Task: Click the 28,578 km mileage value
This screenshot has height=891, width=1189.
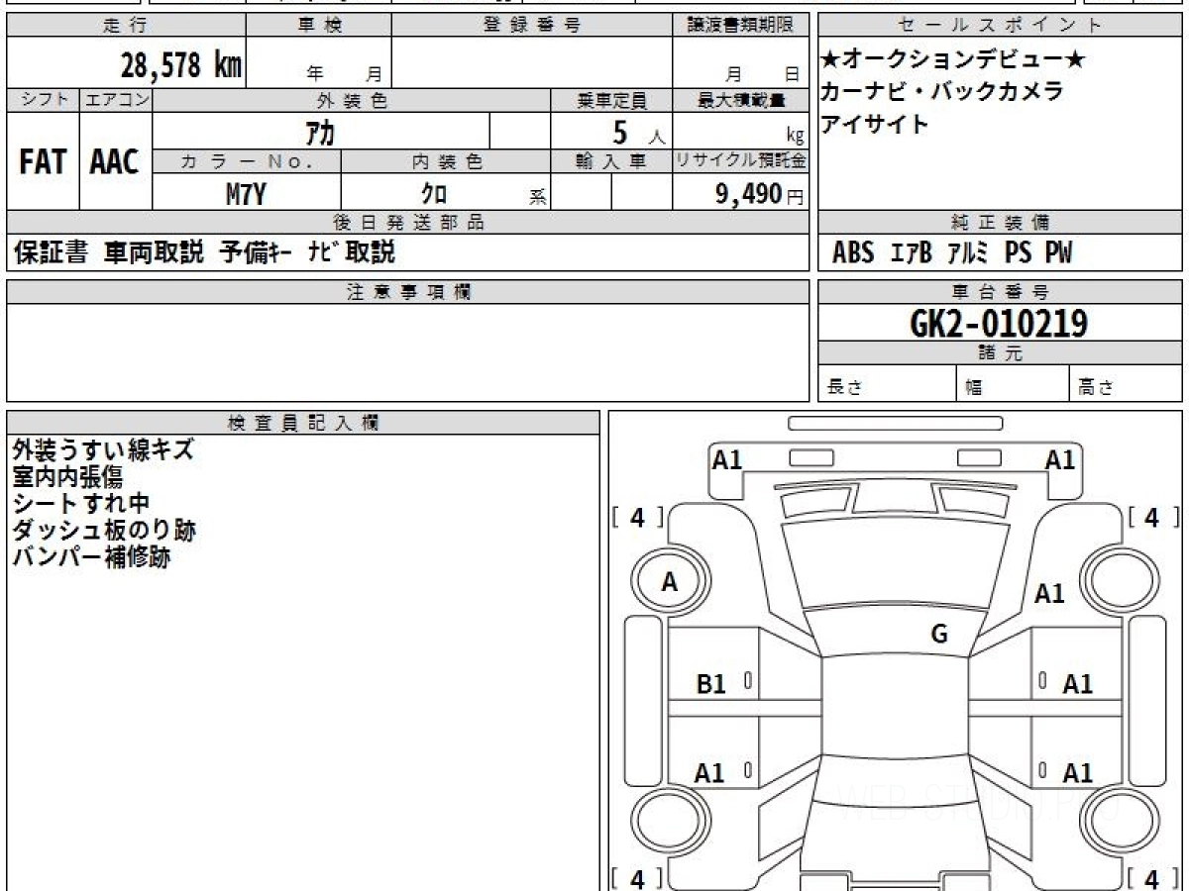Action: coord(181,65)
